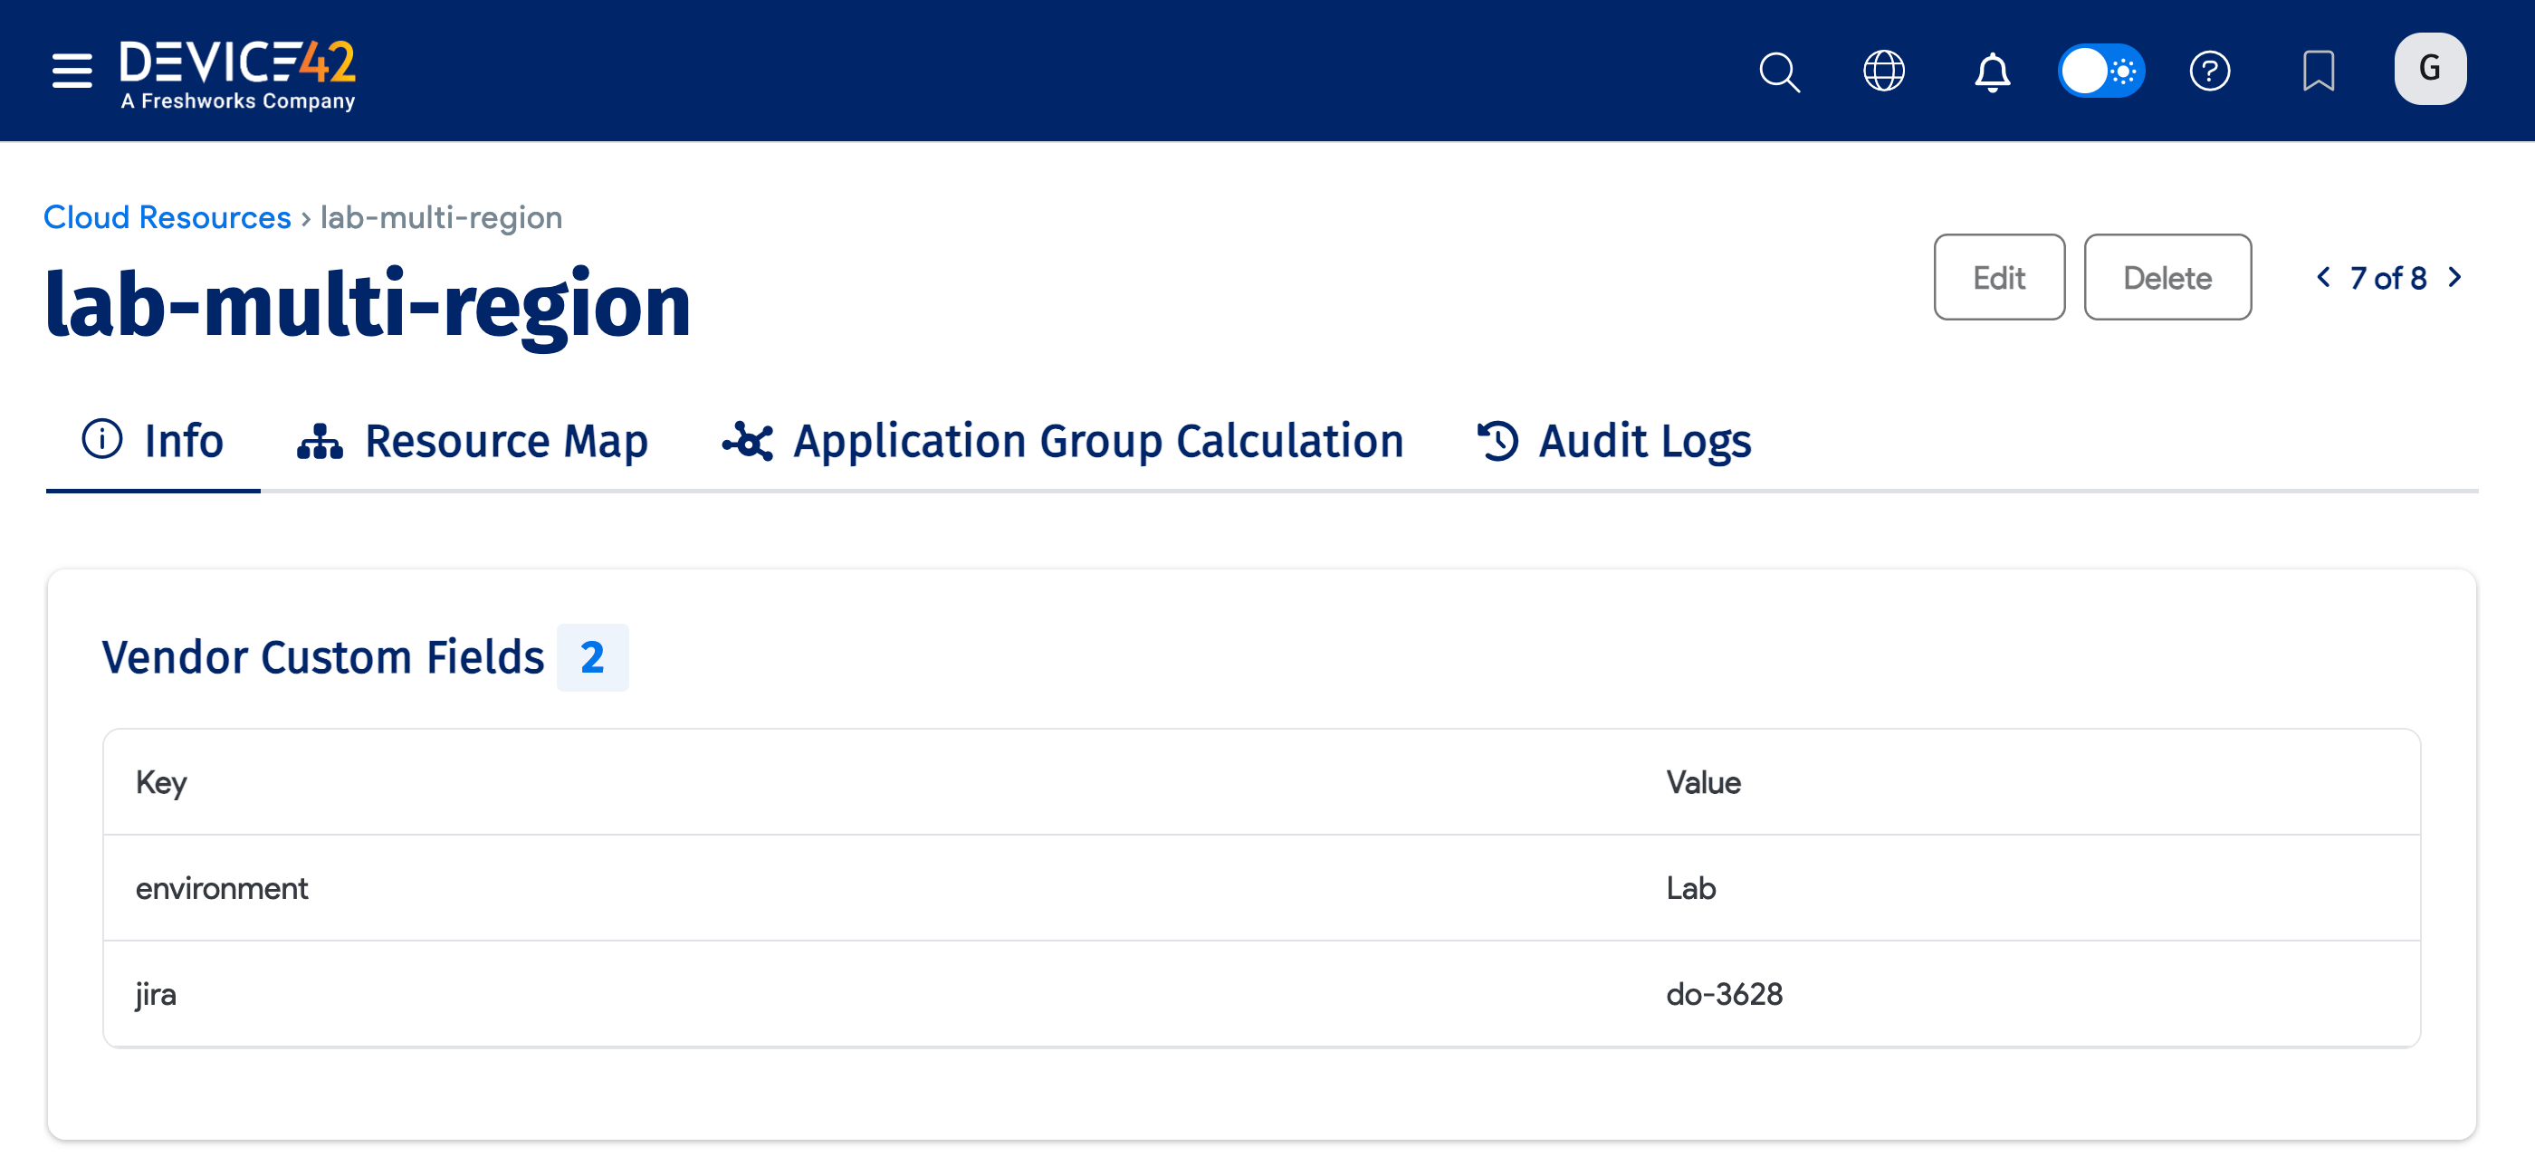Toggle the light/dark theme switch
The image size is (2535, 1166).
coord(2101,71)
